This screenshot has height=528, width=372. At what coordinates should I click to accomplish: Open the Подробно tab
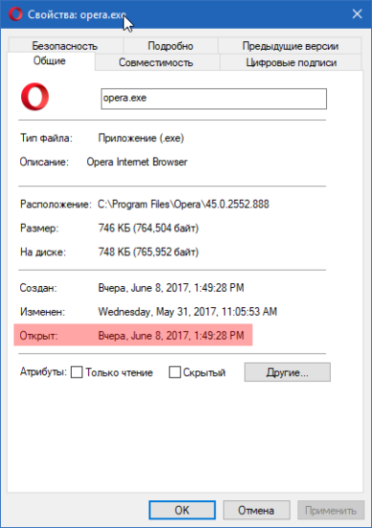tap(171, 46)
